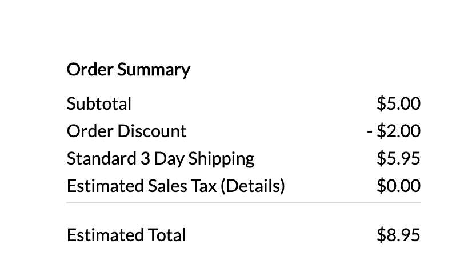Click the $5.00 subtotal amount
Screen dimensions: 464x280
tap(398, 103)
